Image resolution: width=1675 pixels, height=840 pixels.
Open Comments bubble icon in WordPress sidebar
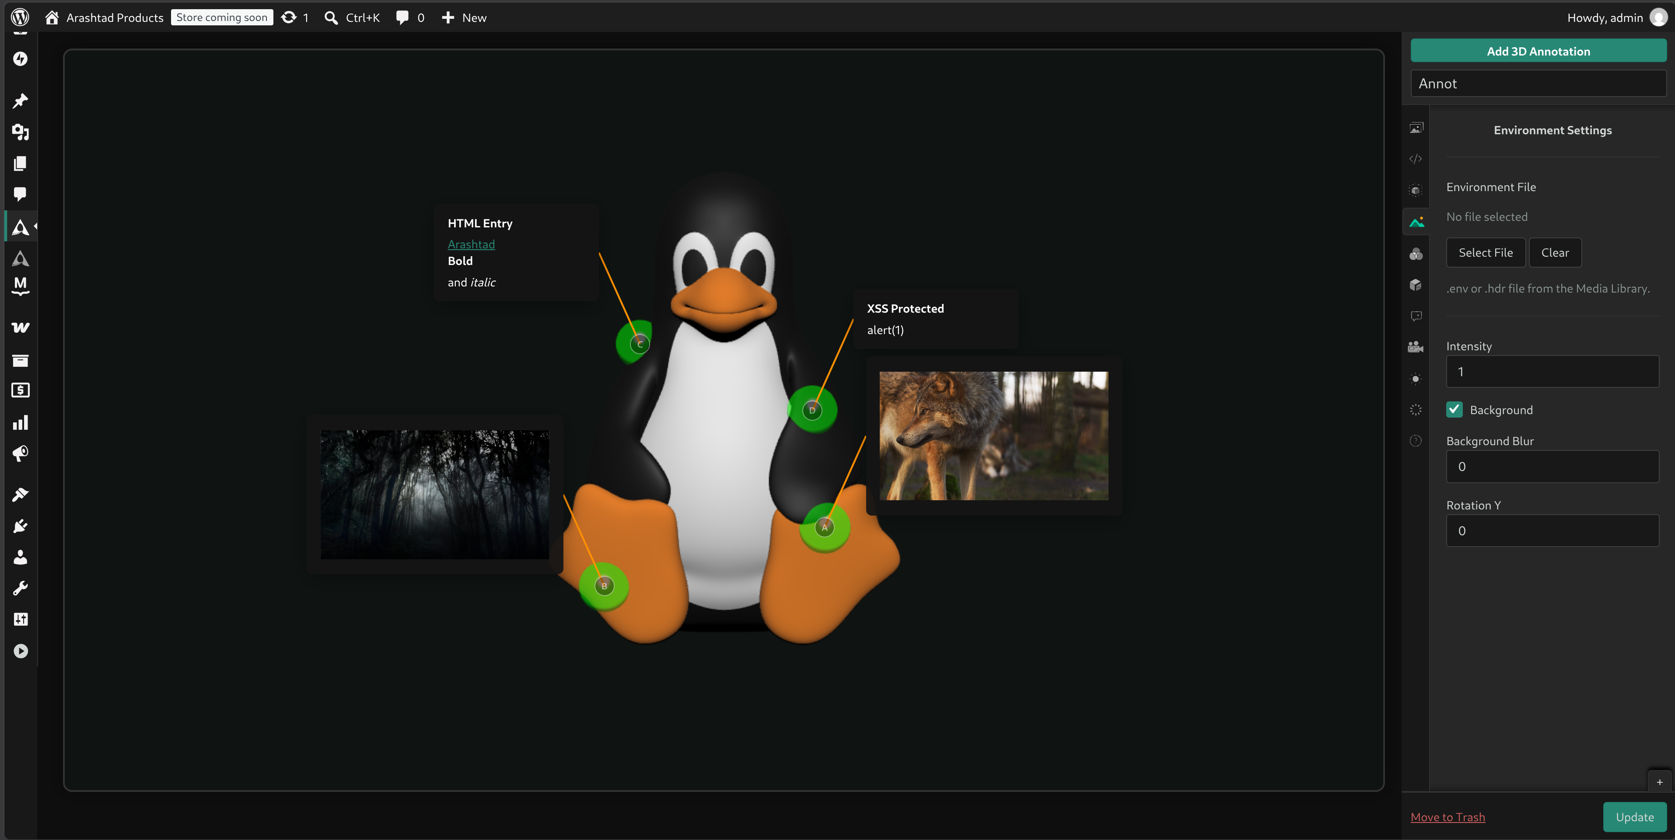pos(20,194)
